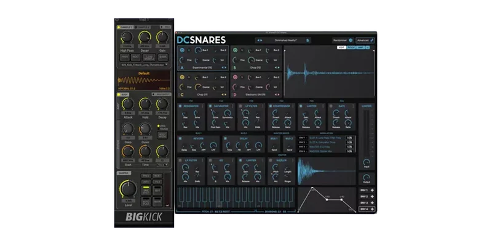The height and width of the screenshot is (246, 492).
Task: Open the ENV 2 modulation source dropdown
Action: [303, 142]
